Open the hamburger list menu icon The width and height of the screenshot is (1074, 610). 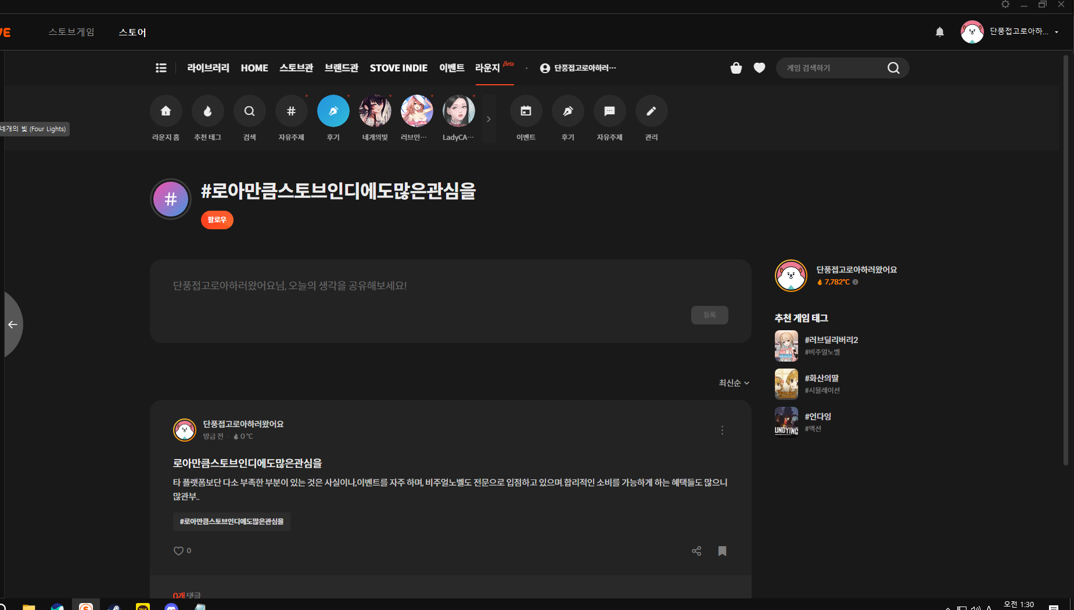point(161,68)
